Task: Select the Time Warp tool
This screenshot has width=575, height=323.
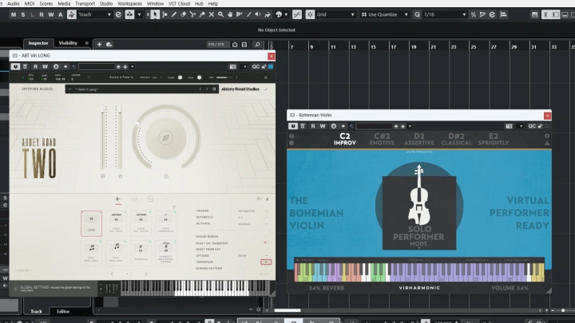Action: [x=240, y=14]
